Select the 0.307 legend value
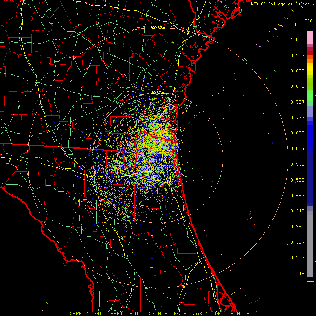The image size is (316, 316). coord(297,242)
